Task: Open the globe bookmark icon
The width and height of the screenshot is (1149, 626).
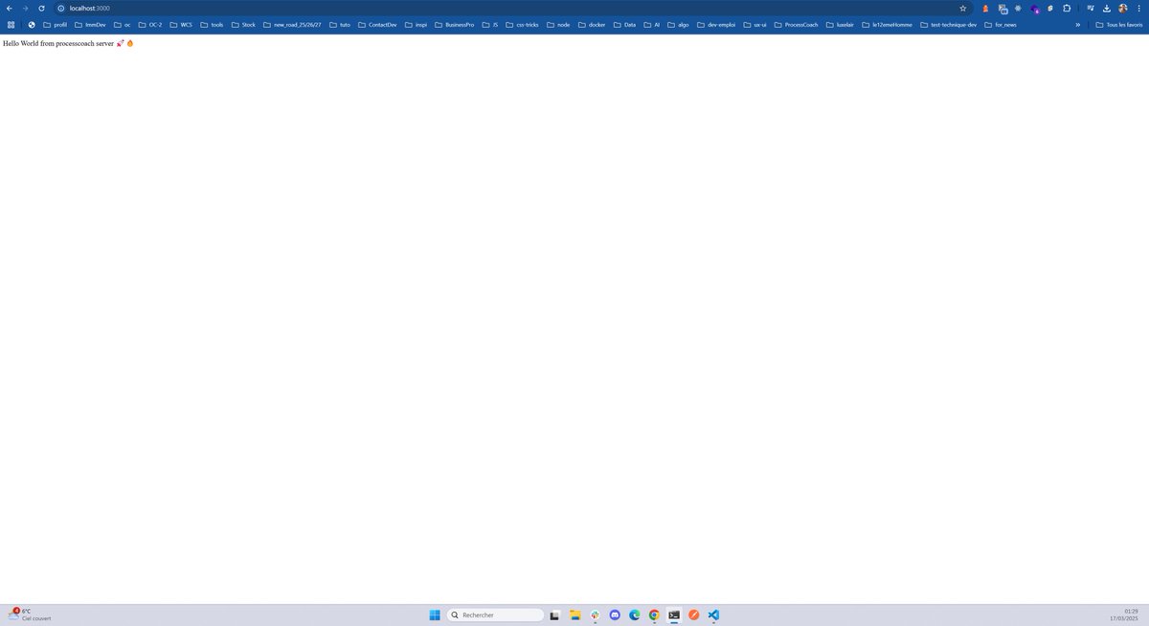Action: coord(32,24)
